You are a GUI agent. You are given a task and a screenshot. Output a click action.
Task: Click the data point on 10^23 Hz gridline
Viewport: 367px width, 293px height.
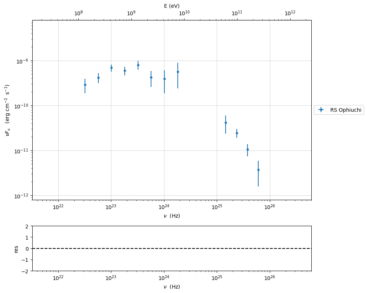click(x=111, y=68)
